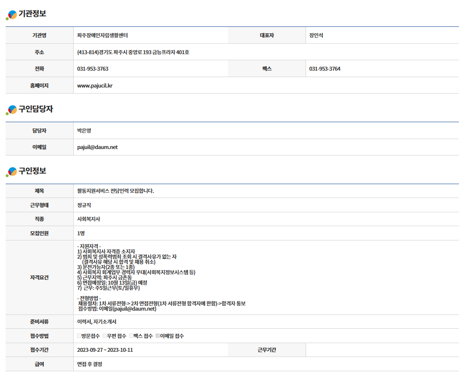The image size is (459, 373).
Task: Click the representative name 장인석
Action: 316,36
